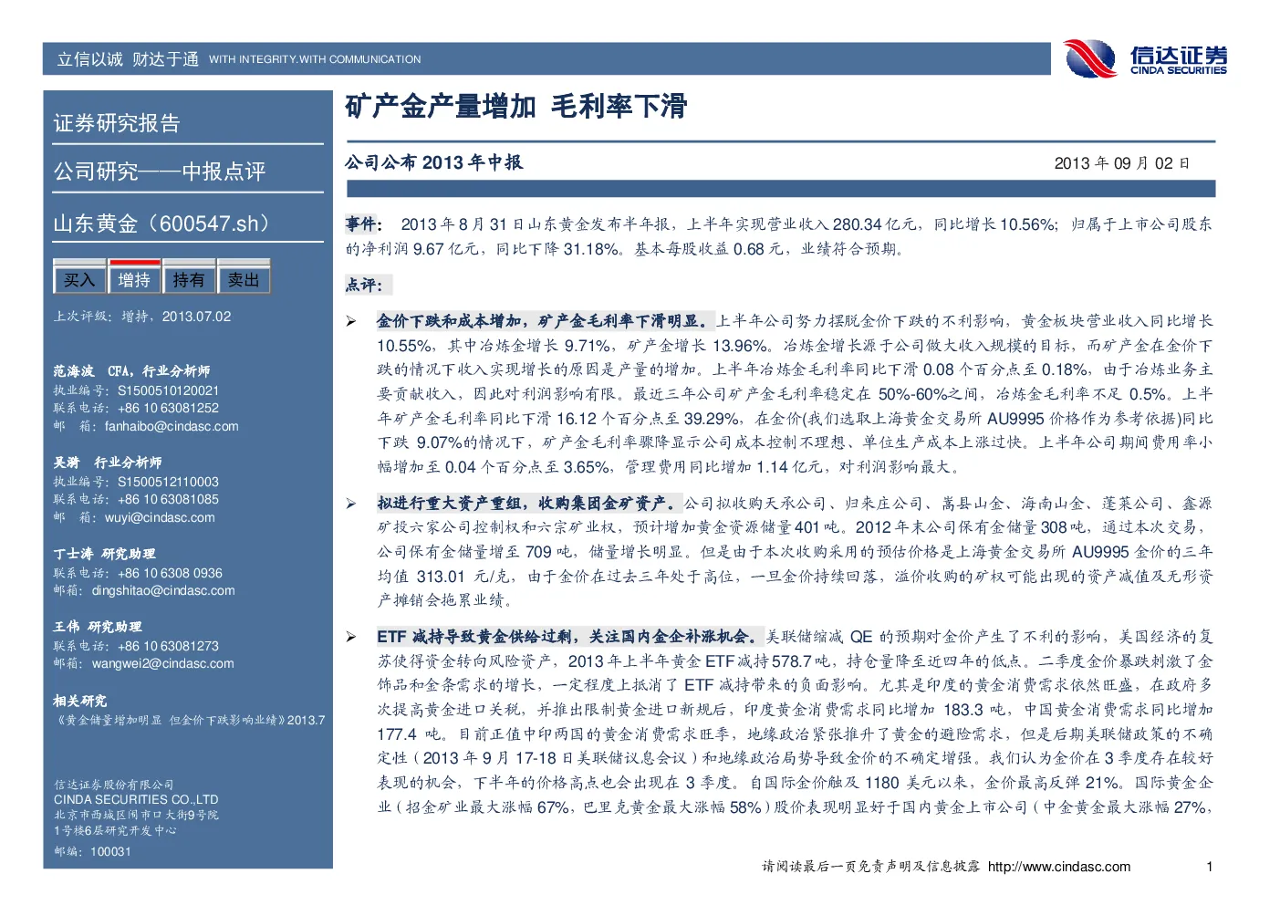Image resolution: width=1280 pixels, height=905 pixels.
Task: Click phone number +86 10 63081085
Action: tap(169, 499)
